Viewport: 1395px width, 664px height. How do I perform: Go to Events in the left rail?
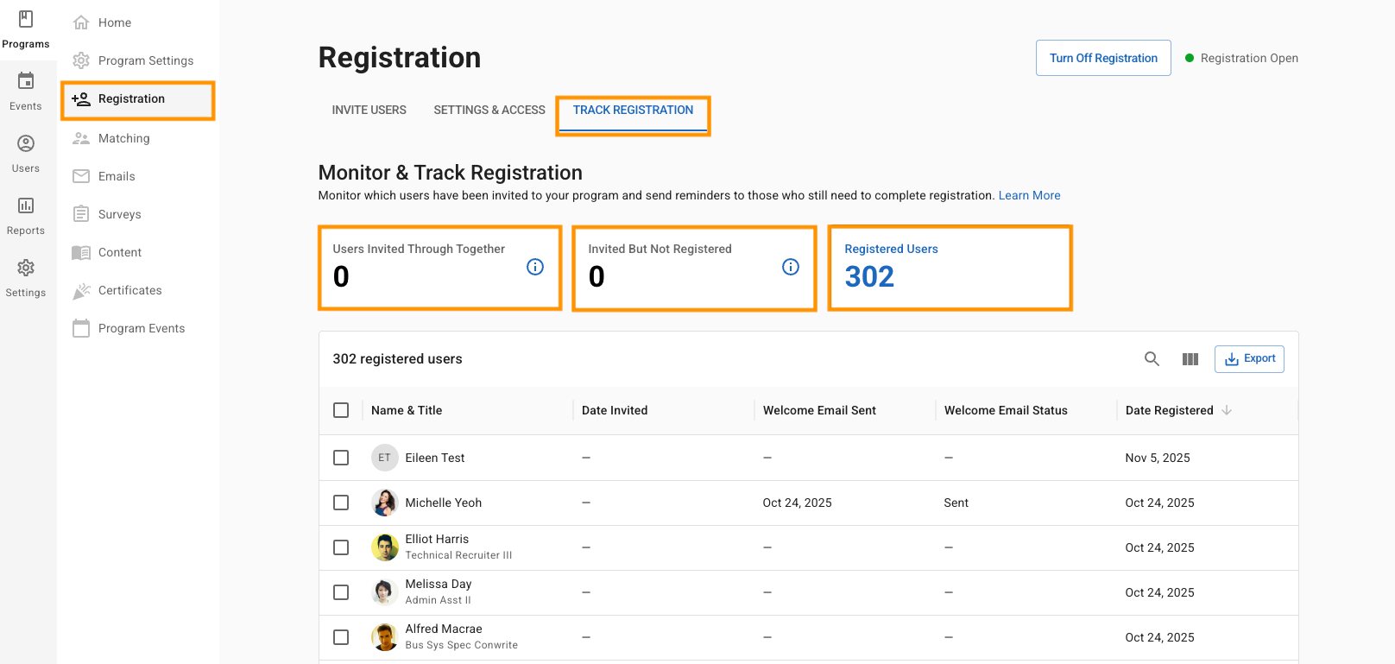click(26, 91)
